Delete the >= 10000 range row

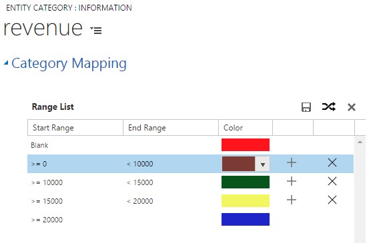pyautogui.click(x=332, y=181)
